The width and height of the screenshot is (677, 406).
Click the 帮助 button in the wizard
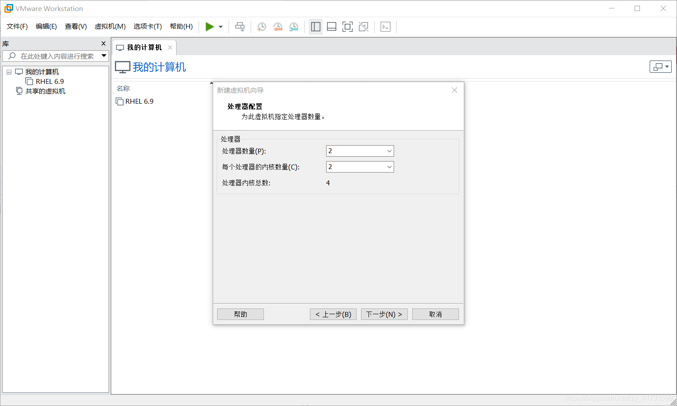240,314
